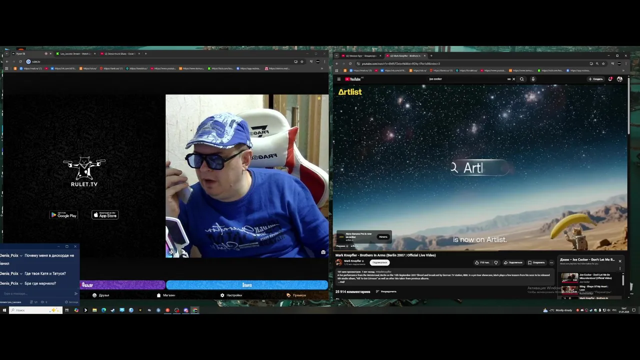Image resolution: width=640 pixels, height=360 pixels.
Task: Clear the 'joe cocker' search text
Action: coord(513,79)
